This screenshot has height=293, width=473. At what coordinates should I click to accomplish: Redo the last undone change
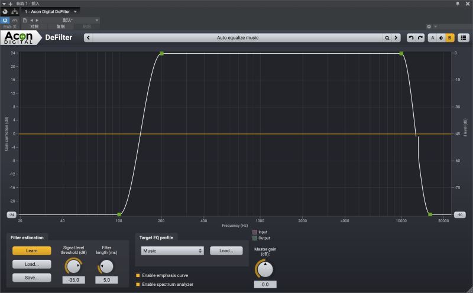pos(420,38)
